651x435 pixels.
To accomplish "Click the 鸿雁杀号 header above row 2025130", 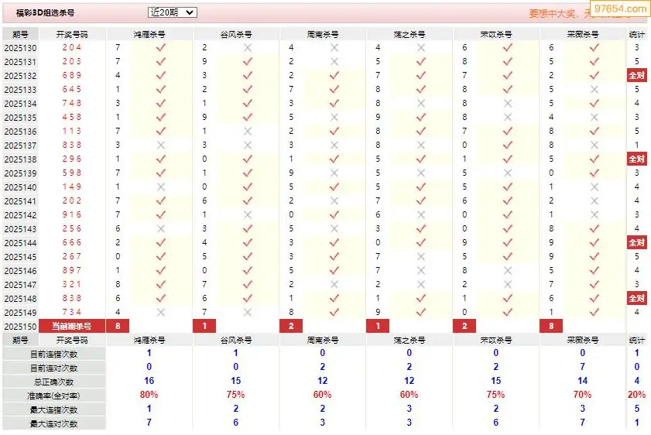I will point(149,35).
